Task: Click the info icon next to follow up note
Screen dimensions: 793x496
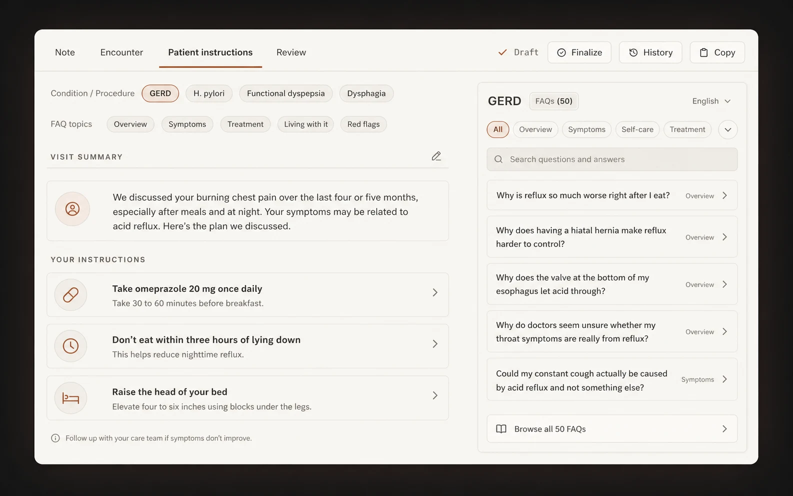Action: tap(55, 438)
